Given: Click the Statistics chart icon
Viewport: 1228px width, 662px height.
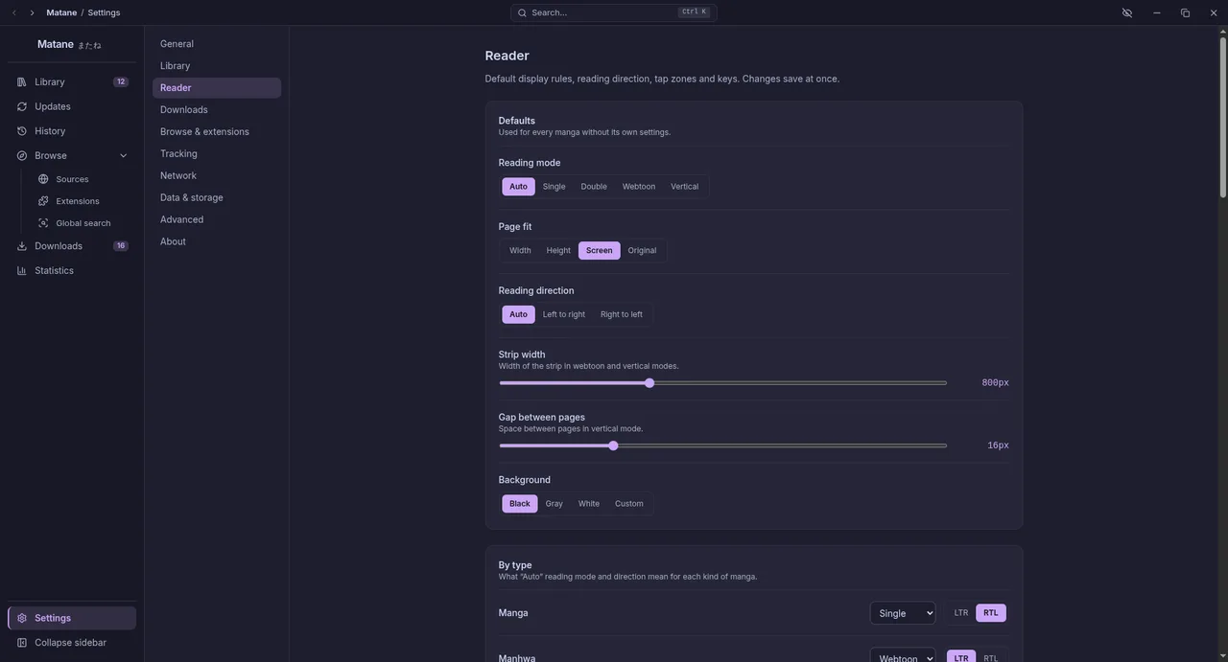Looking at the screenshot, I should pos(21,271).
